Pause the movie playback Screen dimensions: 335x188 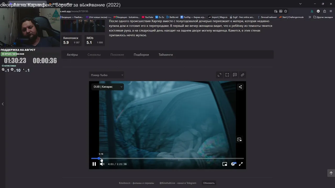(x=94, y=164)
